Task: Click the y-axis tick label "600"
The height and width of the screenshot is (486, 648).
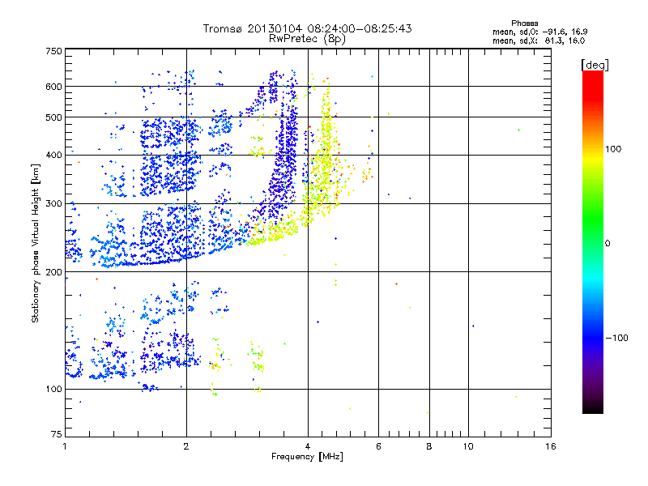Action: (x=53, y=87)
